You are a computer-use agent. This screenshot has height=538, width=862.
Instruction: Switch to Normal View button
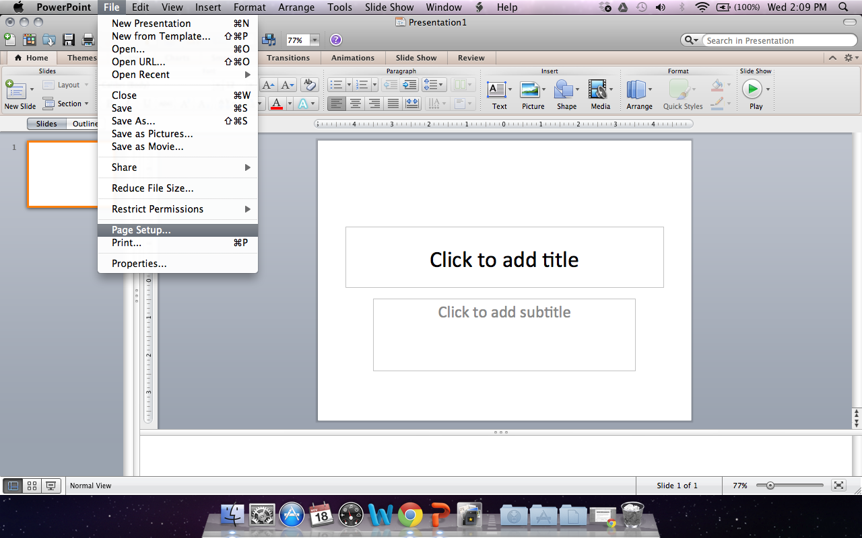(x=13, y=486)
